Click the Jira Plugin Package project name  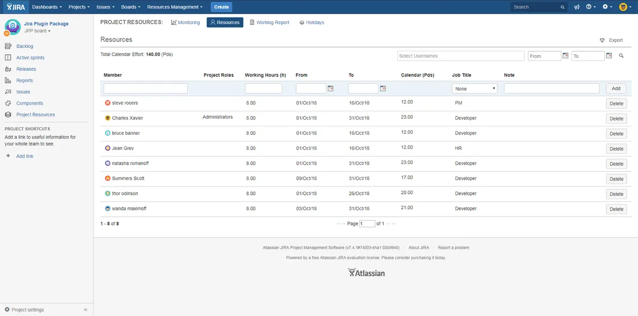click(x=46, y=24)
